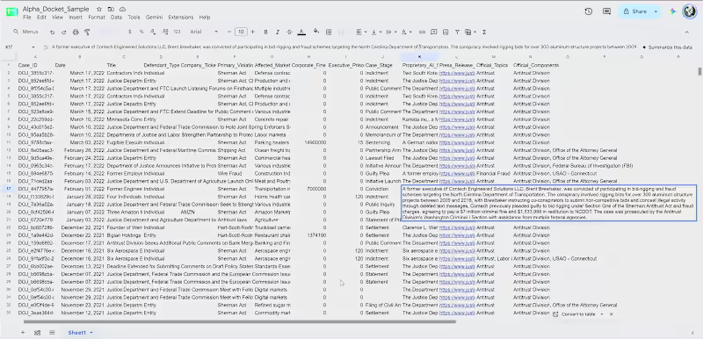The height and width of the screenshot is (339, 703).
Task: Click the Share button
Action: (x=635, y=11)
